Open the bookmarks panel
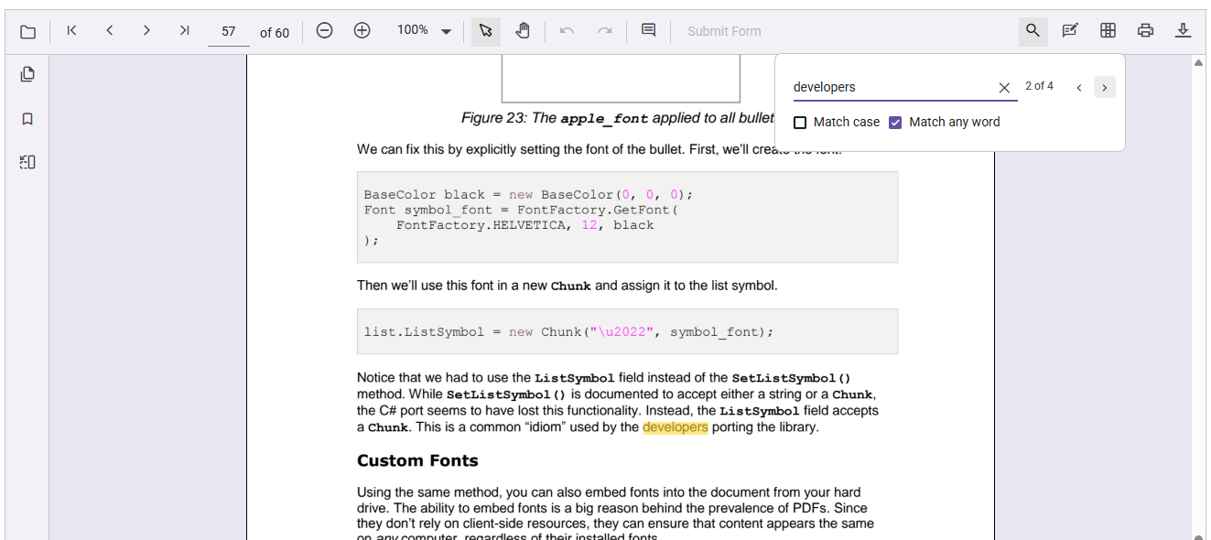The width and height of the screenshot is (1211, 540). [27, 119]
